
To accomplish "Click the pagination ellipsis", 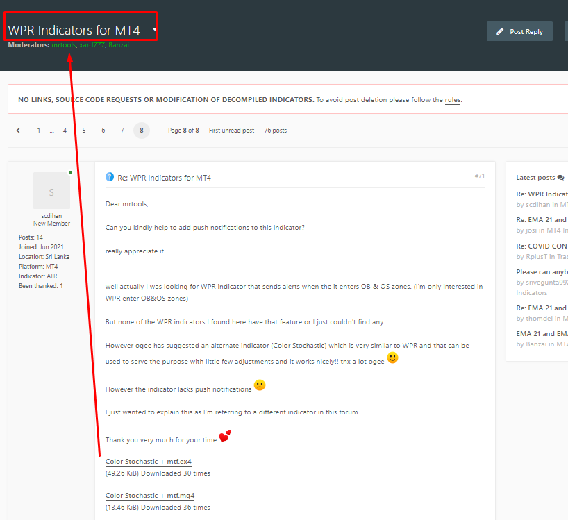I will 52,131.
